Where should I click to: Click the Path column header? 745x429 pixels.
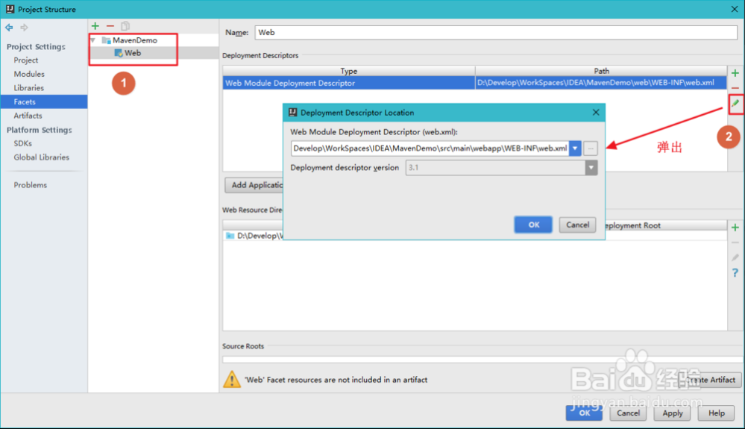coord(601,71)
